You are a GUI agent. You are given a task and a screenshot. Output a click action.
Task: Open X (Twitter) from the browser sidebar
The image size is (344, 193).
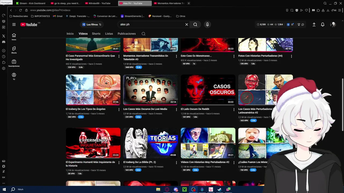point(3,36)
